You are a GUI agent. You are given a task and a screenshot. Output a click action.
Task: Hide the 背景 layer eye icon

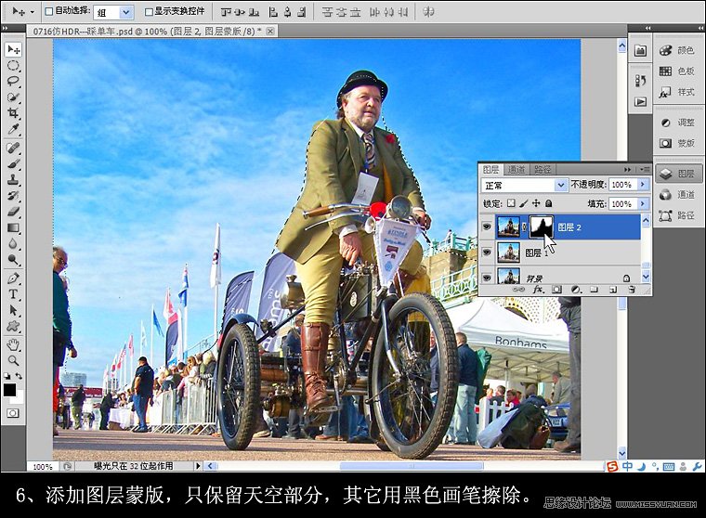tap(486, 278)
